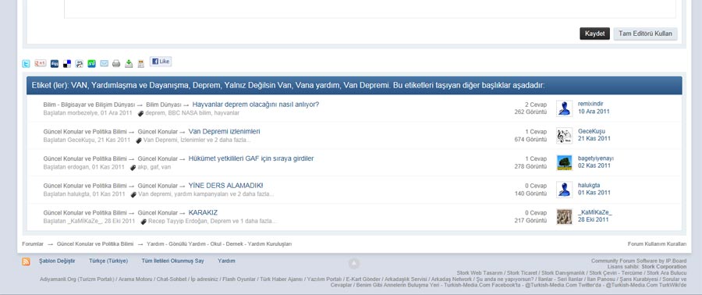The height and width of the screenshot is (295, 702).
Task: Click Tüm İletileri Okunmuş Say
Action: [173, 261]
